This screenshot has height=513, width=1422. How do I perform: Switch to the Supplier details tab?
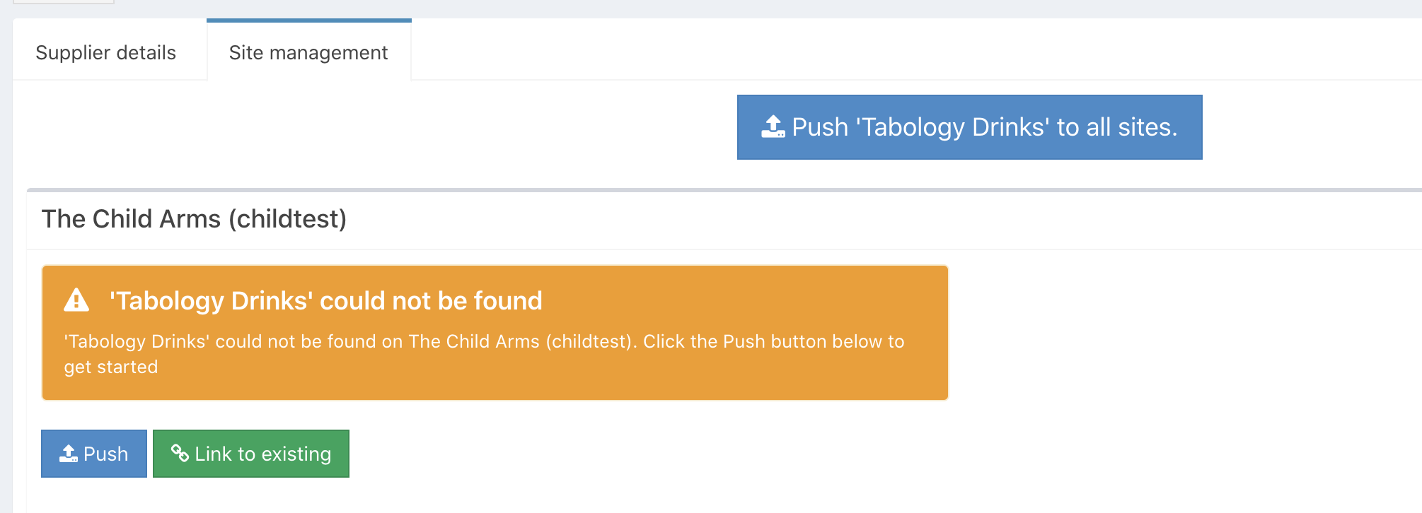106,53
